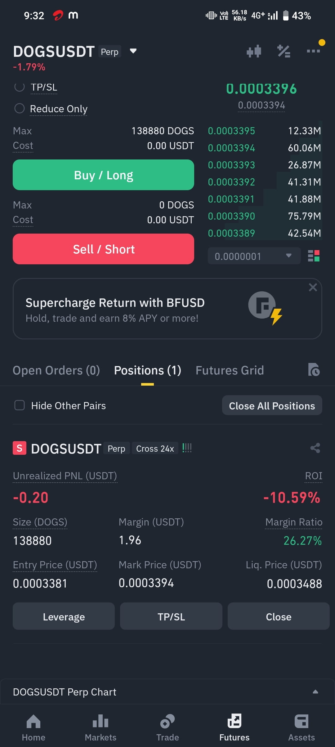335x747 pixels.
Task: Switch to the Futures Grid tab
Action: click(x=230, y=370)
